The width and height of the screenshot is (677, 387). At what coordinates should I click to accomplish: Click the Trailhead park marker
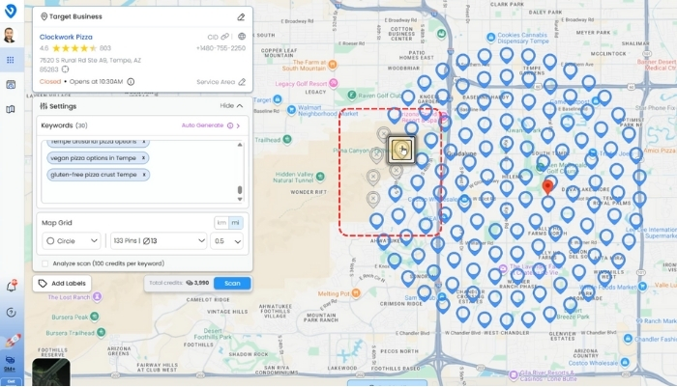tap(286, 140)
